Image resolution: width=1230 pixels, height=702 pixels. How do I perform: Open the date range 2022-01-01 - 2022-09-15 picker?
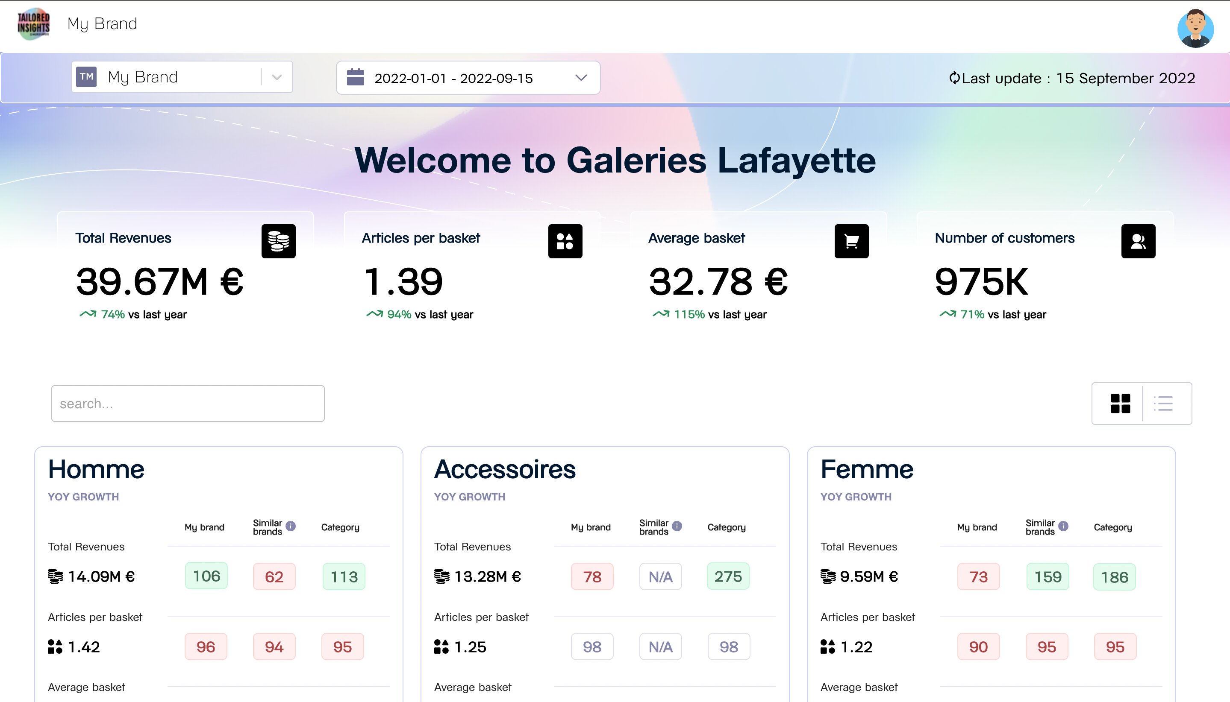(468, 78)
